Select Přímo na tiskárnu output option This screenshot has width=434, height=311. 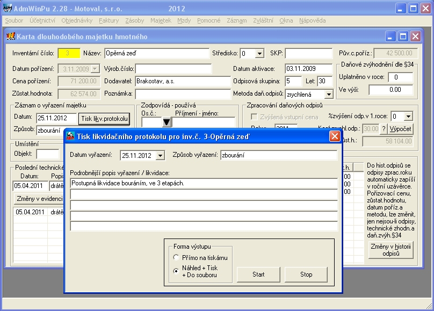176,257
